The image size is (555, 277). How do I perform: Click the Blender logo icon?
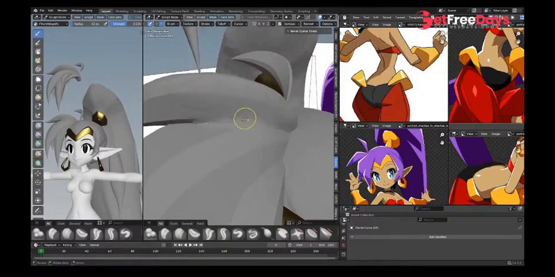35,10
